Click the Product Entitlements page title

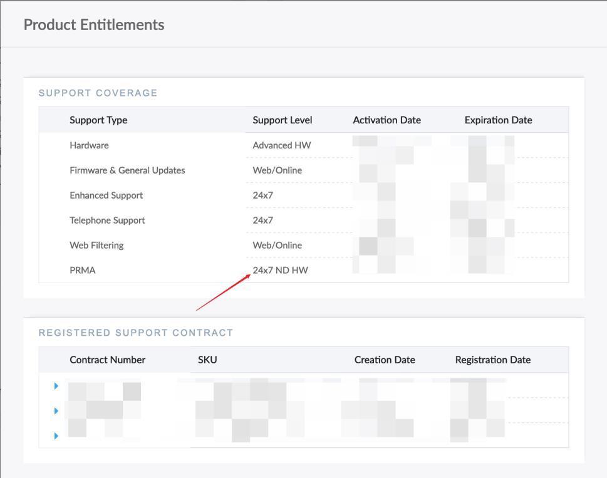93,24
